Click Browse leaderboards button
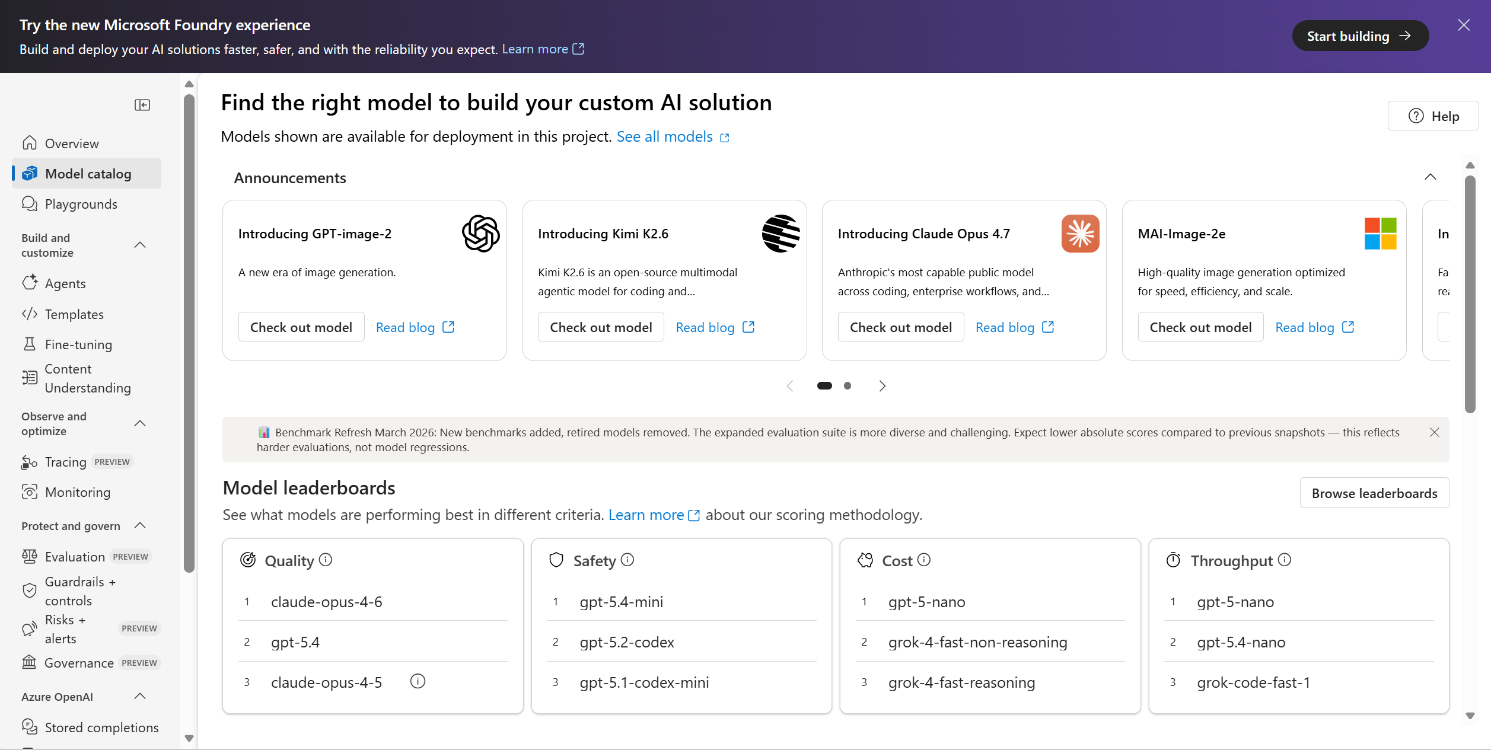 pos(1374,493)
